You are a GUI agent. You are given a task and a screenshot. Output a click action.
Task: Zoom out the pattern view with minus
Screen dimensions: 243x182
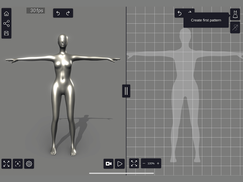pyautogui.click(x=144, y=164)
